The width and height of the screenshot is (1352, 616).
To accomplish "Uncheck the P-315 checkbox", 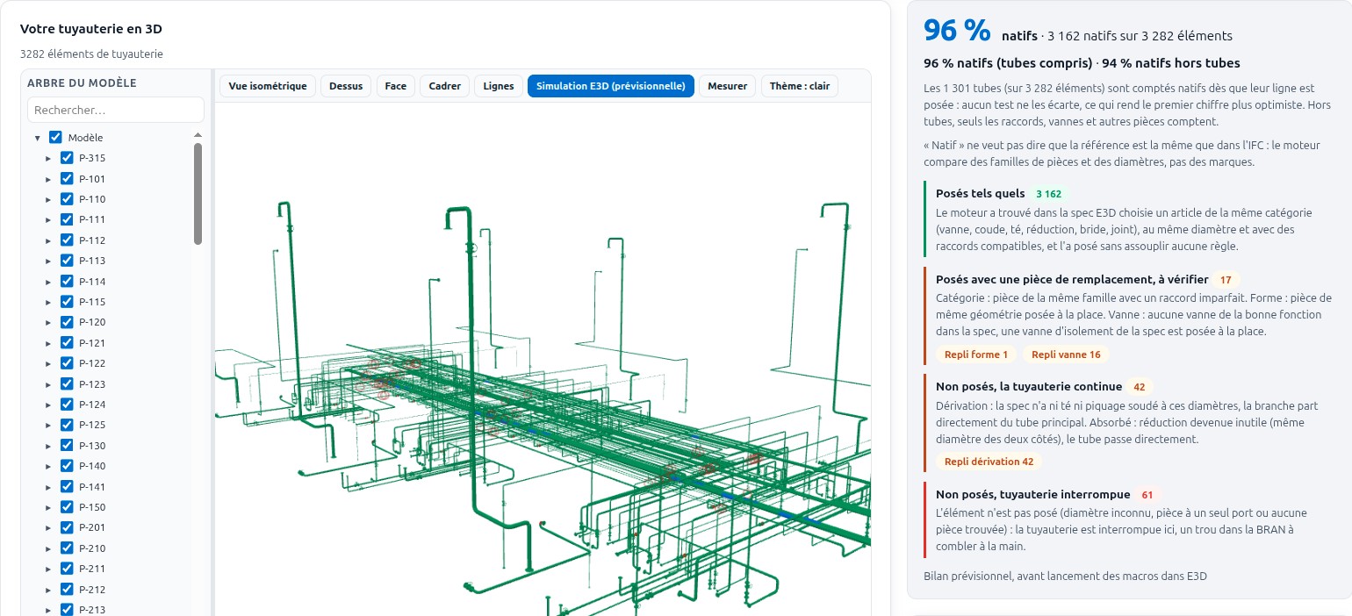I will coord(67,158).
